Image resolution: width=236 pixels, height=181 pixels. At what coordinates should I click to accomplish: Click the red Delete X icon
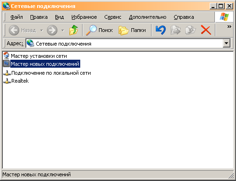[x=206, y=30]
